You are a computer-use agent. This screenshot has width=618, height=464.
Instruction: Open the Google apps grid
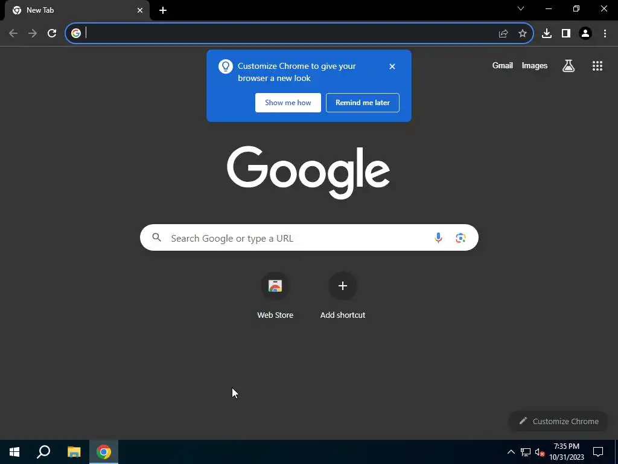pyautogui.click(x=597, y=66)
